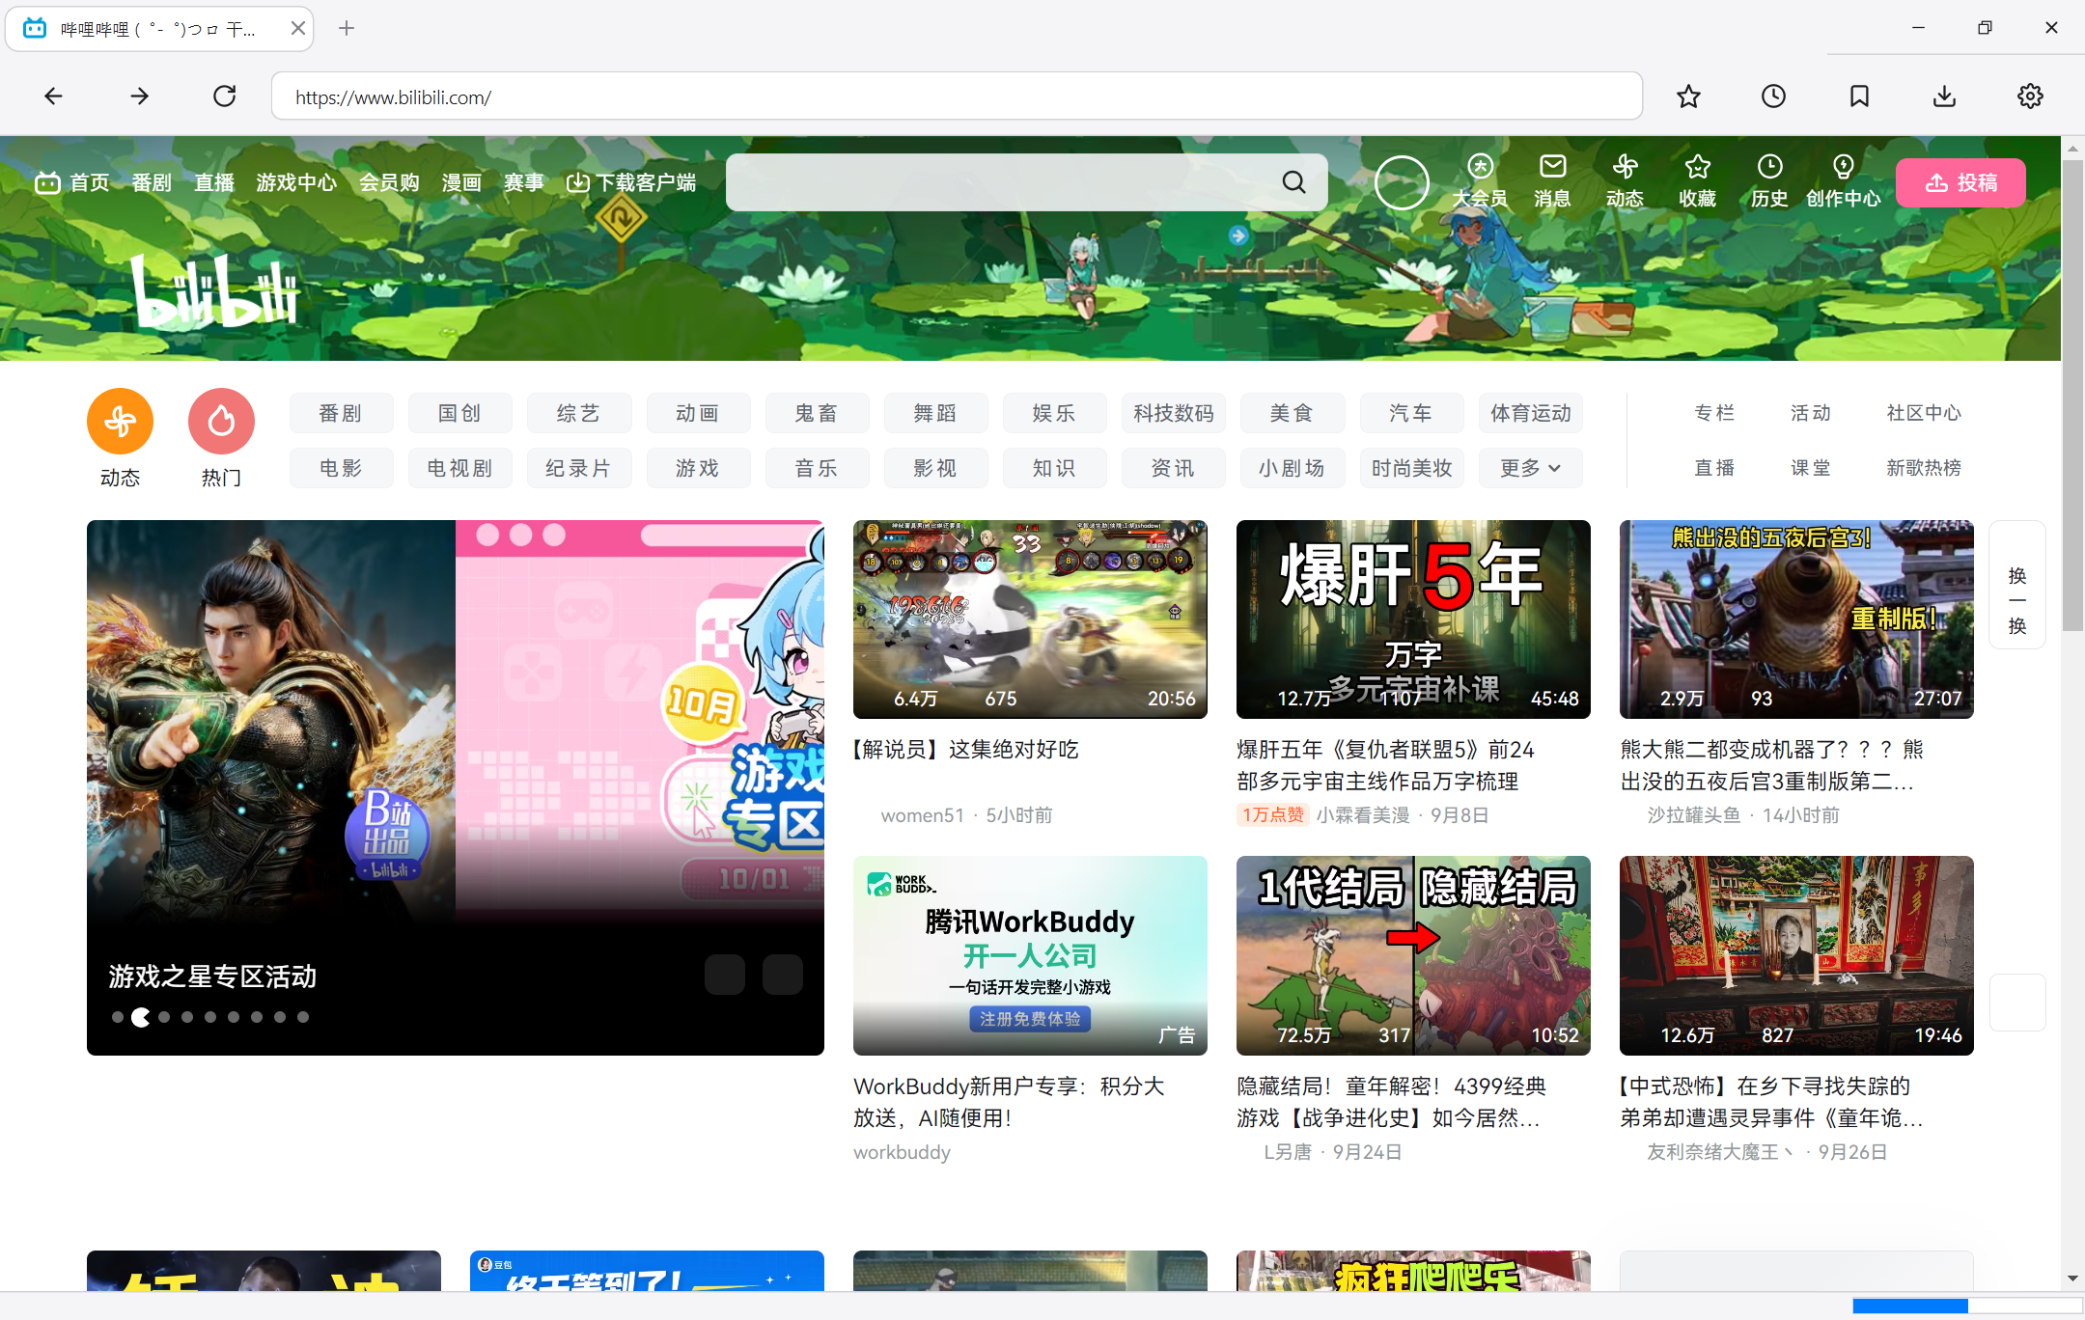Open 游戏中心 in the header
This screenshot has width=2085, height=1320.
(x=296, y=182)
